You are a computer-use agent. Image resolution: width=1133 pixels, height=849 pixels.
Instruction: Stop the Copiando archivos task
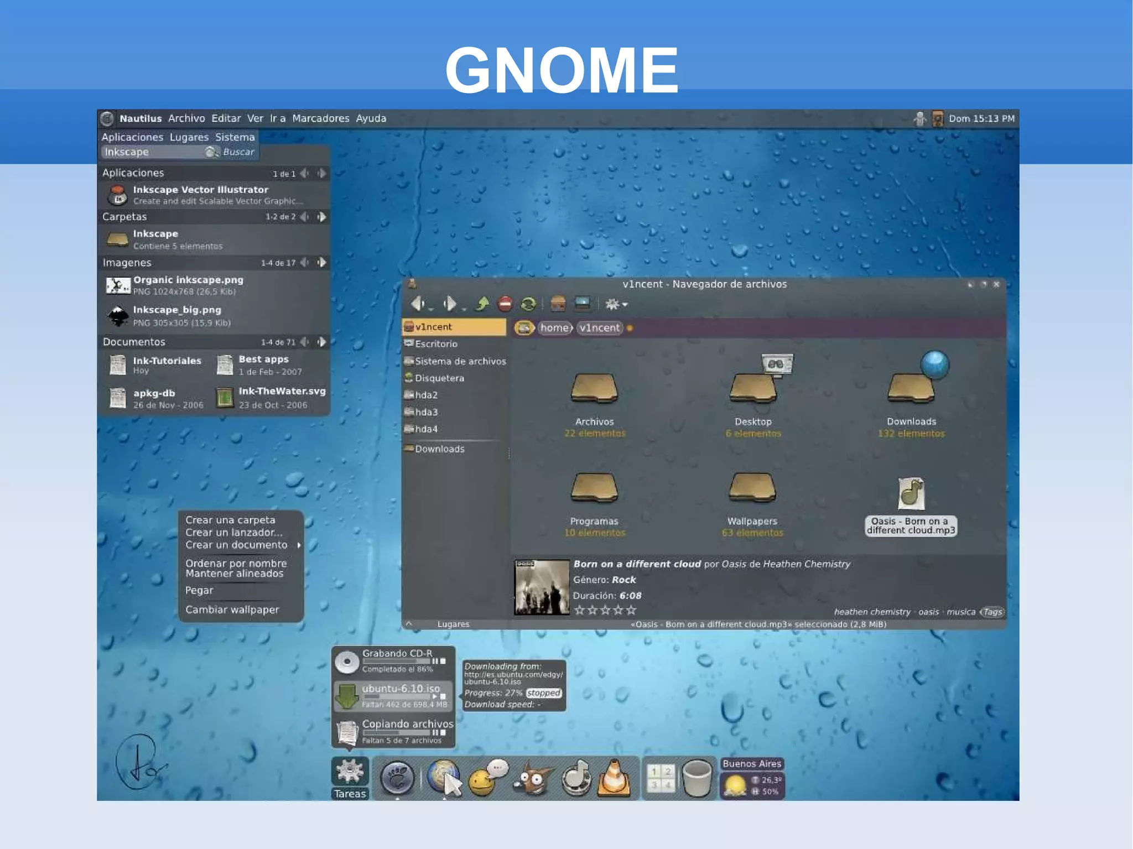(443, 733)
